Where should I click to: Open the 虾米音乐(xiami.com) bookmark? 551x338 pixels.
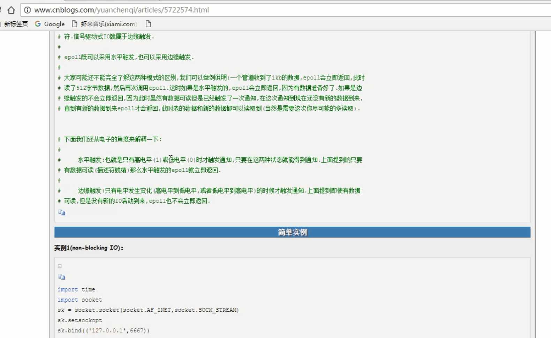[x=104, y=24]
